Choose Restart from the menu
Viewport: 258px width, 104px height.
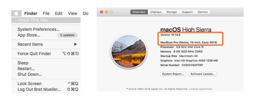pyautogui.click(x=46, y=69)
